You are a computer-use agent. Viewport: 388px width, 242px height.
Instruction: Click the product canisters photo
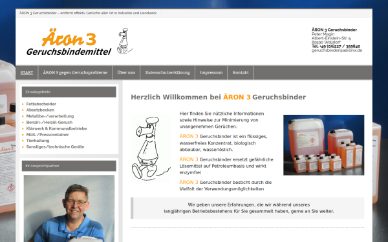click(x=324, y=145)
